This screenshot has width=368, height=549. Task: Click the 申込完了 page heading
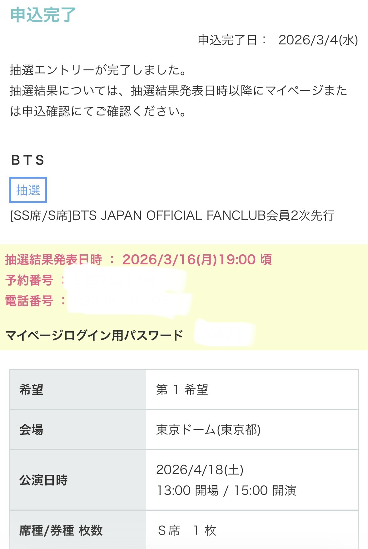pos(43,15)
